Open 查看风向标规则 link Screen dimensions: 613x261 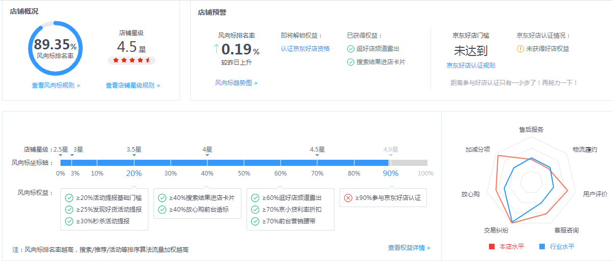coord(56,85)
